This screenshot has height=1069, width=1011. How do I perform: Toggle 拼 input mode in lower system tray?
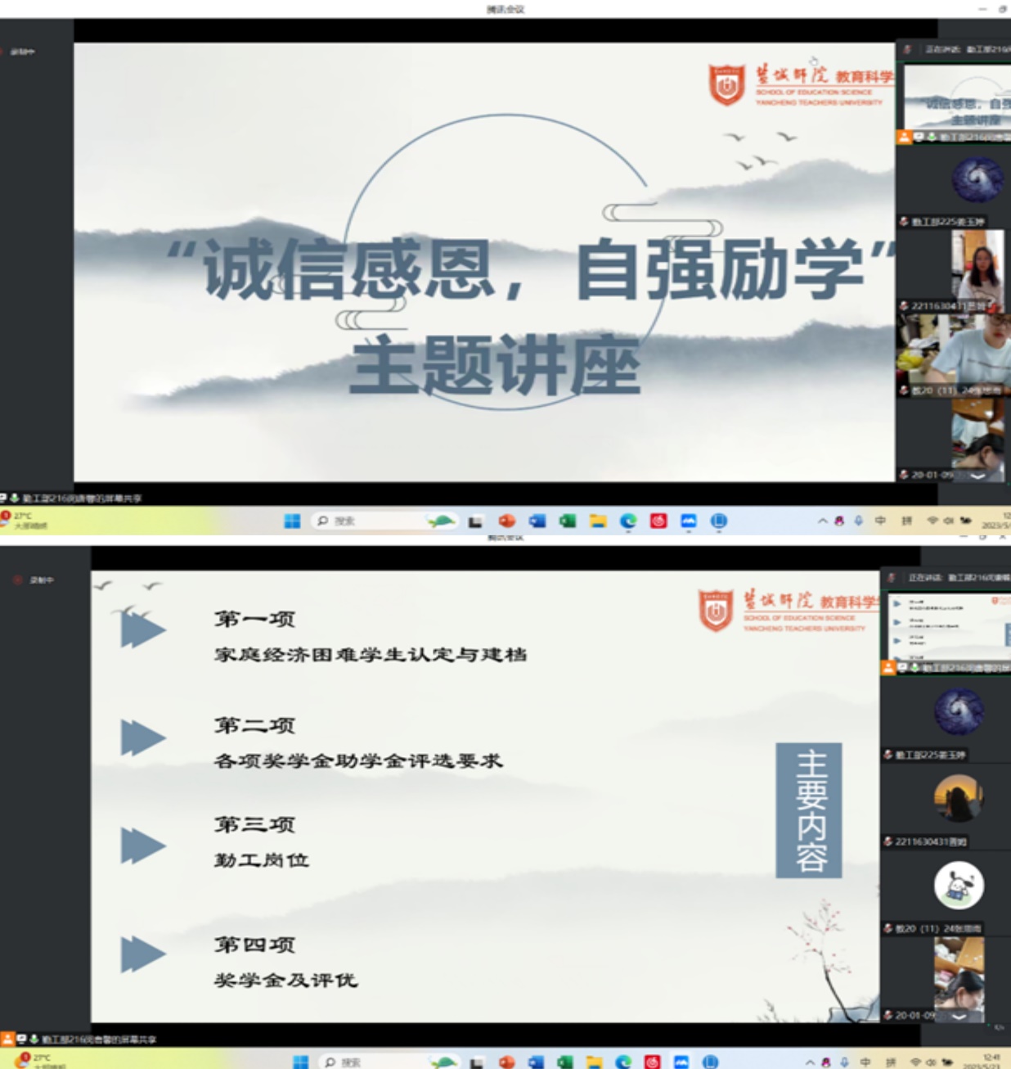point(890,1062)
